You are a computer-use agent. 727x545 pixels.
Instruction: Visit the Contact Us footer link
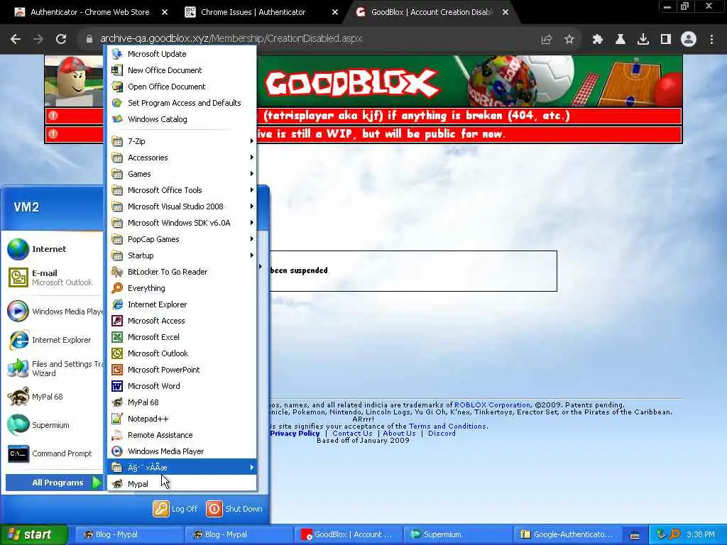point(352,434)
